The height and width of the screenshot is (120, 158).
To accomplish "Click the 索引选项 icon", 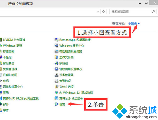I will [x=56, y=81].
